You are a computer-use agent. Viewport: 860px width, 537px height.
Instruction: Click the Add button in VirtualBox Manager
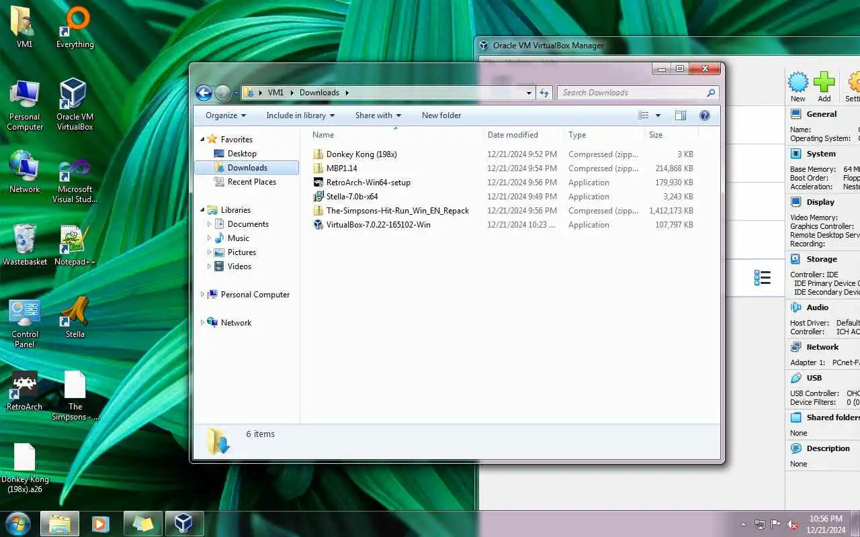tap(824, 87)
